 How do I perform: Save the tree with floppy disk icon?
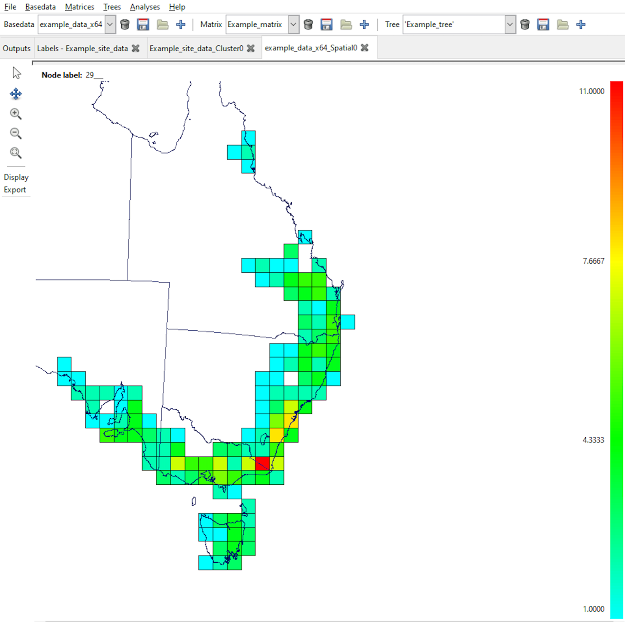pos(543,24)
